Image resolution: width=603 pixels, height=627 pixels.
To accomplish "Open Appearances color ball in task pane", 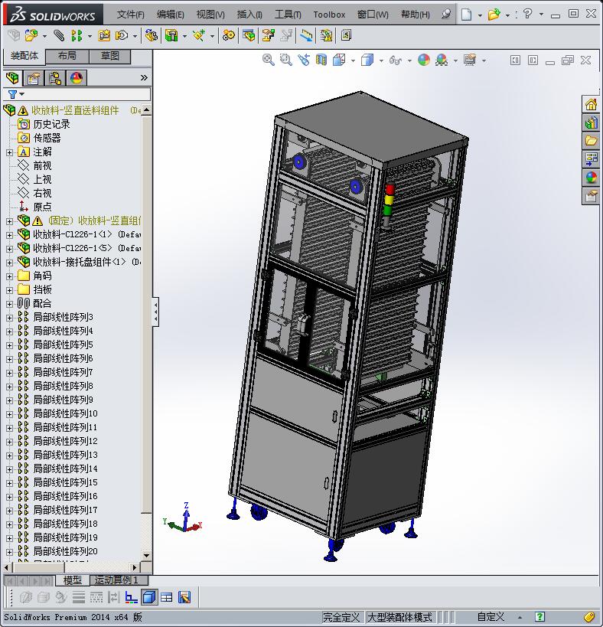I will [591, 177].
